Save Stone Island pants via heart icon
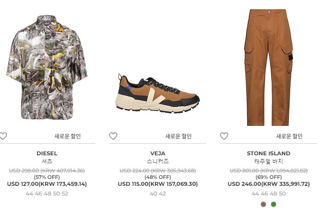Screen dimensions: 317x208 tap(224, 136)
